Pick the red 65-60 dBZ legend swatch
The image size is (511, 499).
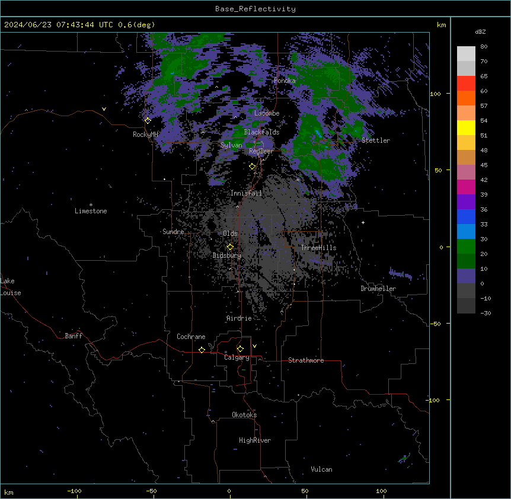click(x=466, y=84)
